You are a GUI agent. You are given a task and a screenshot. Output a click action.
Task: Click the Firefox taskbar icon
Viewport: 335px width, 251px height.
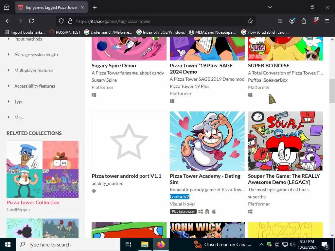click(161, 244)
